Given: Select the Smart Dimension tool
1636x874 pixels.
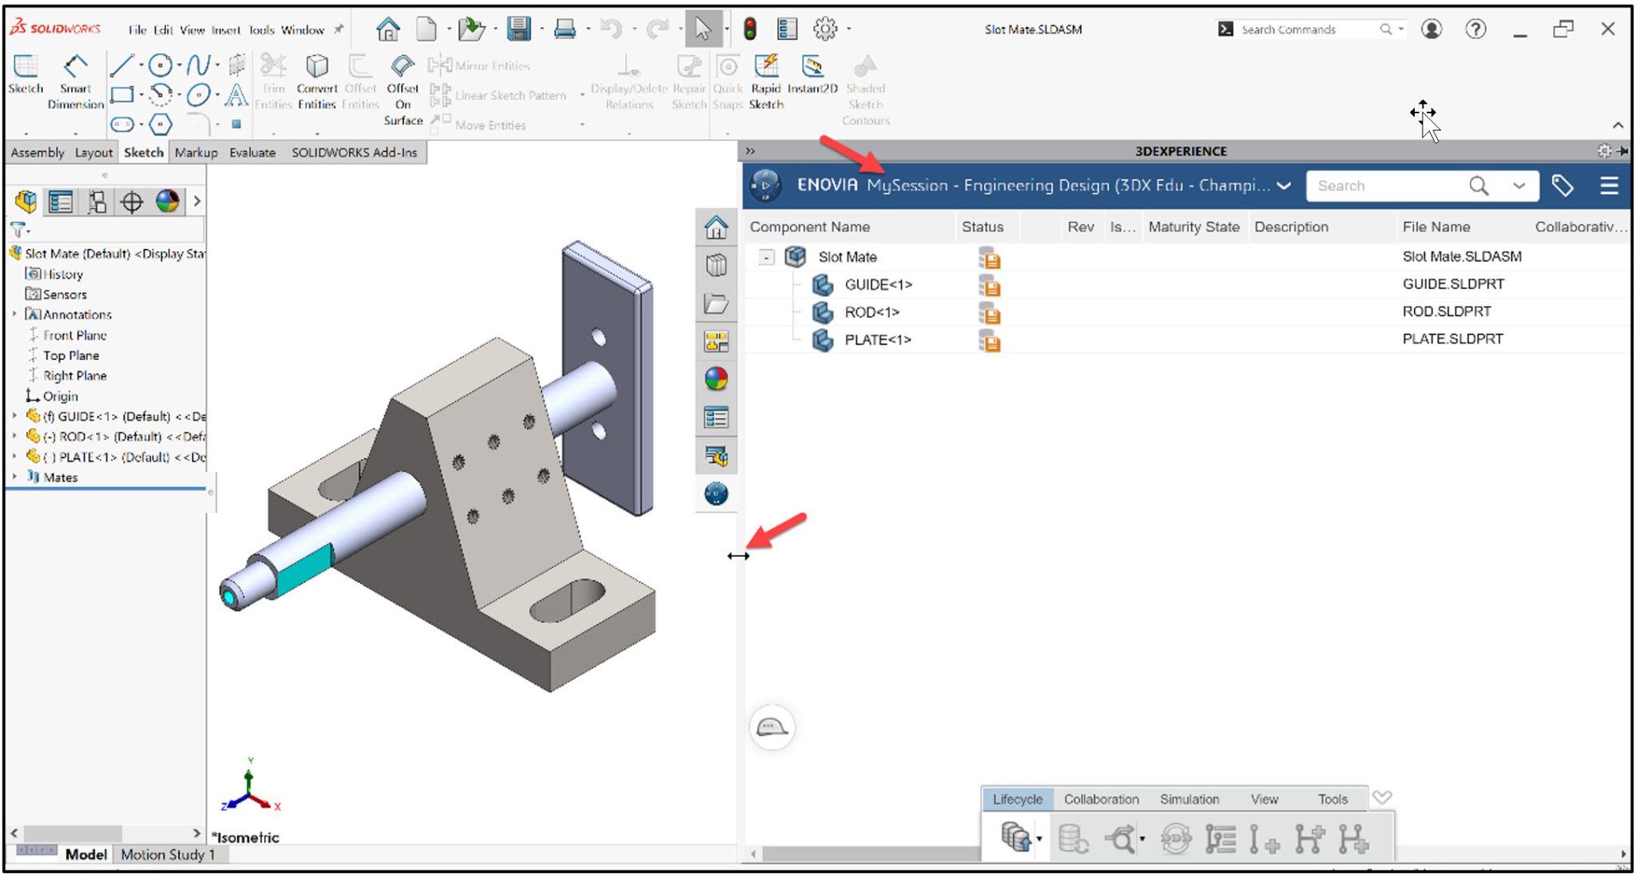Looking at the screenshot, I should pyautogui.click(x=75, y=80).
